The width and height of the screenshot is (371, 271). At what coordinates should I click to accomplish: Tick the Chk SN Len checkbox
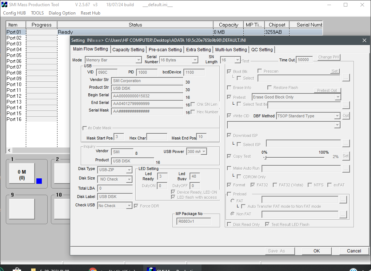point(193,104)
